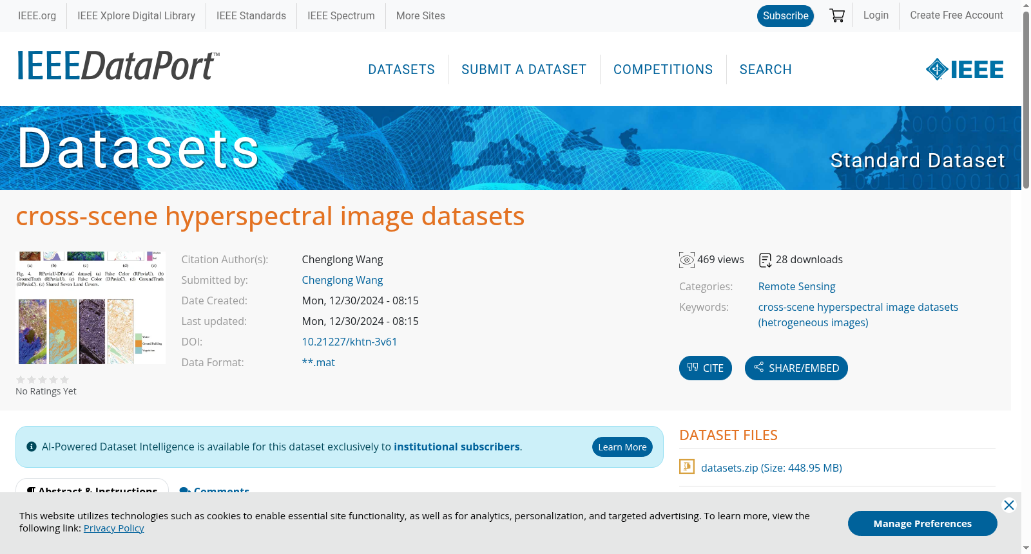Open IEEE Xplore Digital Library link

136,15
